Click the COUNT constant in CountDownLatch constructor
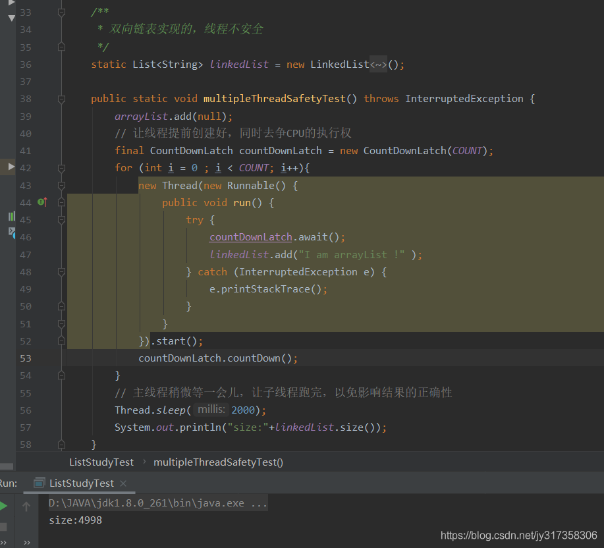 [x=467, y=151]
